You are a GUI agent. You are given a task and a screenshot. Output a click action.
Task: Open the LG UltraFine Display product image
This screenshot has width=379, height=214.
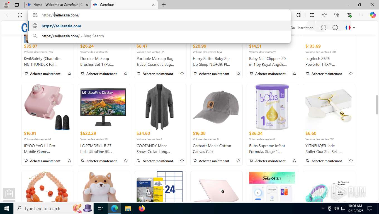[x=104, y=107]
